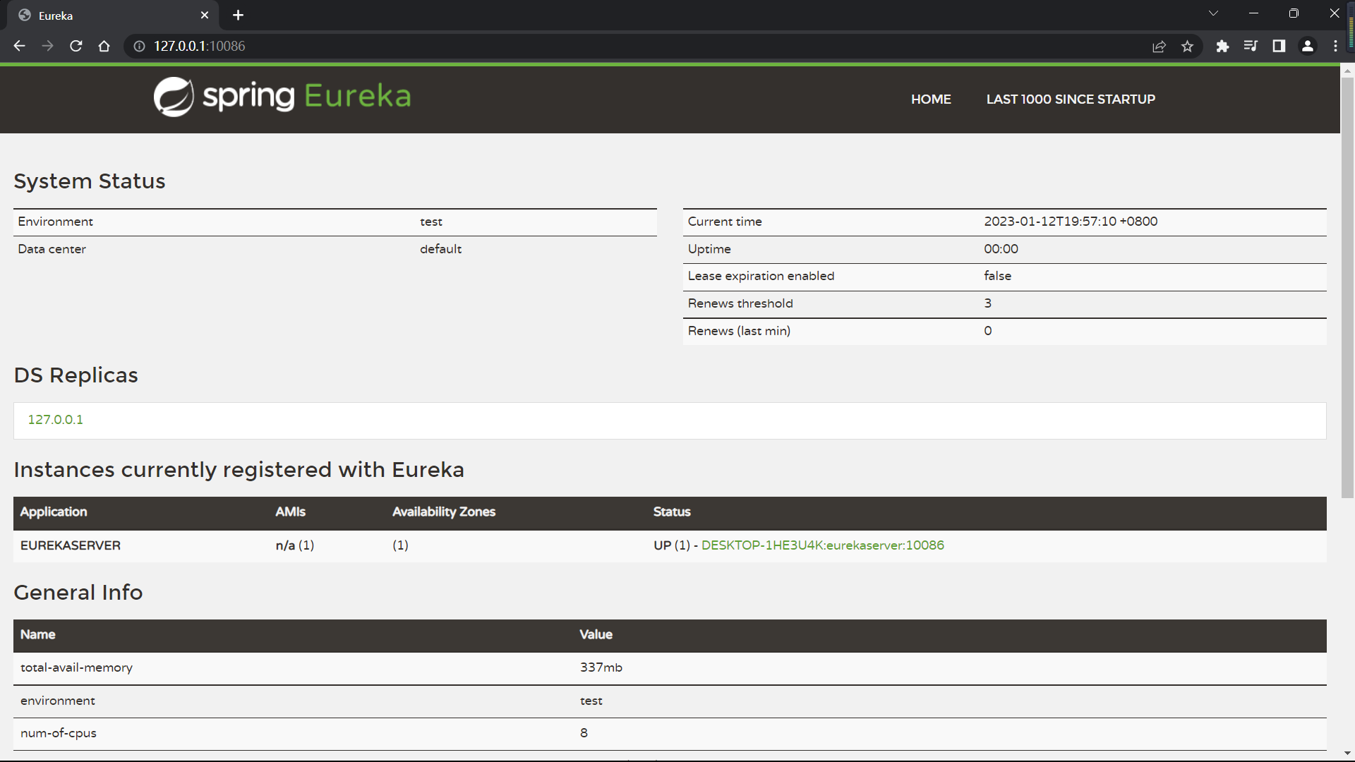Open the Extensions puzzle icon
This screenshot has height=762, width=1355.
tap(1222, 46)
